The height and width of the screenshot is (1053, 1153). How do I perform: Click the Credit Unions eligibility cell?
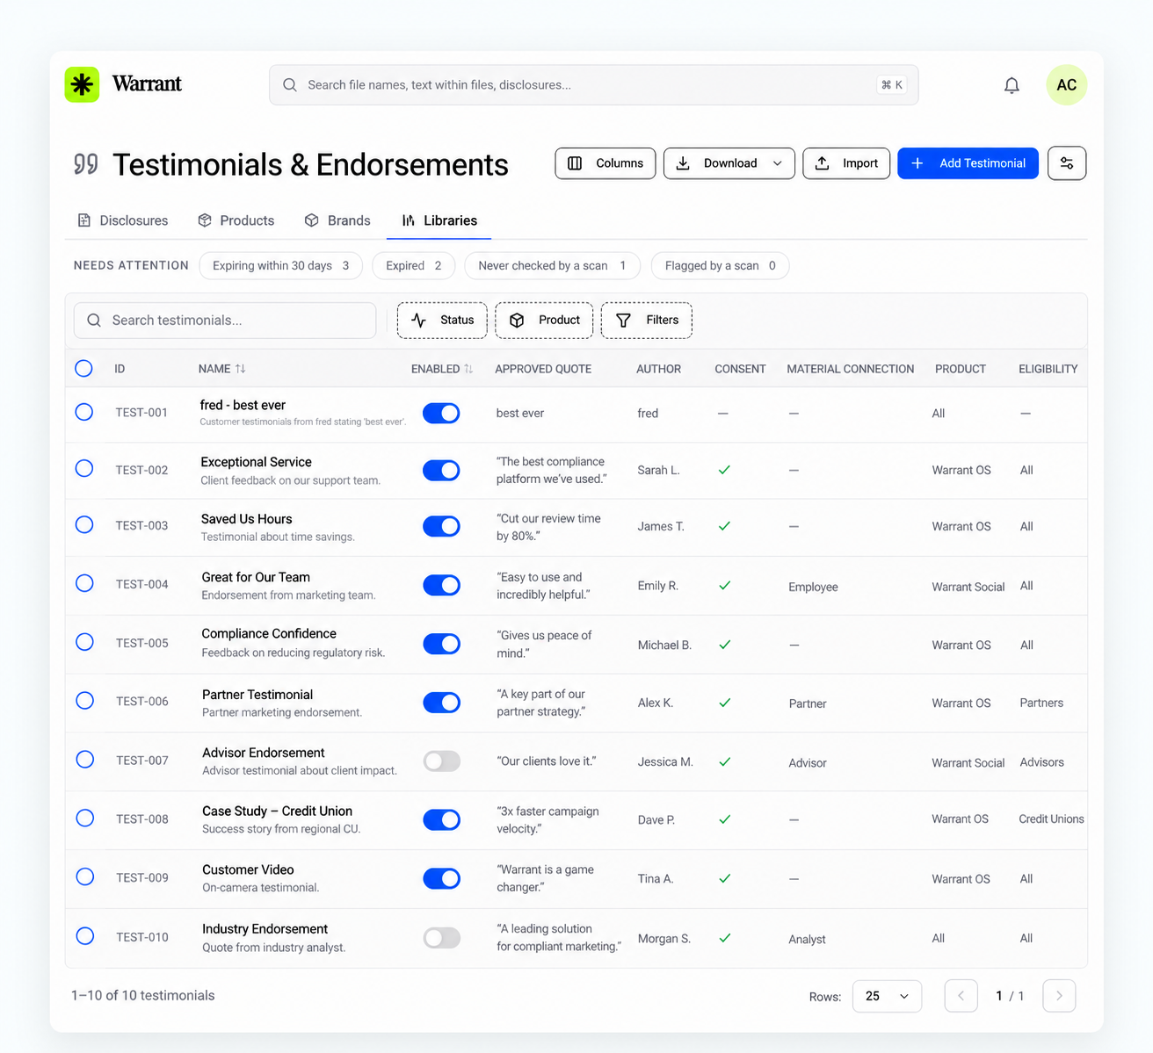pos(1051,819)
